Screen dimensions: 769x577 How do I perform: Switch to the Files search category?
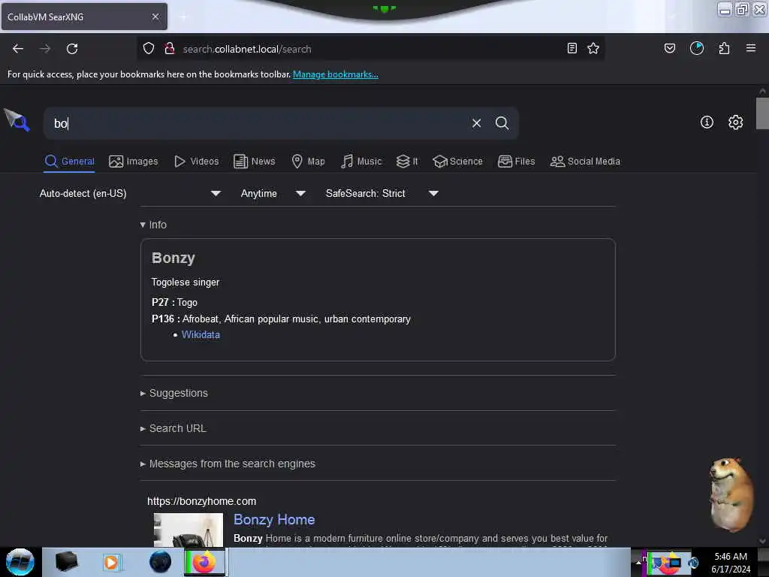pyautogui.click(x=516, y=162)
